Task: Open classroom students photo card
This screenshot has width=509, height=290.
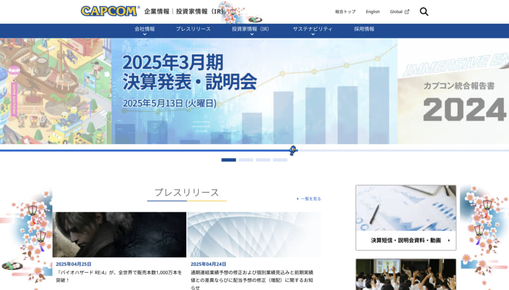Action: 406,275
